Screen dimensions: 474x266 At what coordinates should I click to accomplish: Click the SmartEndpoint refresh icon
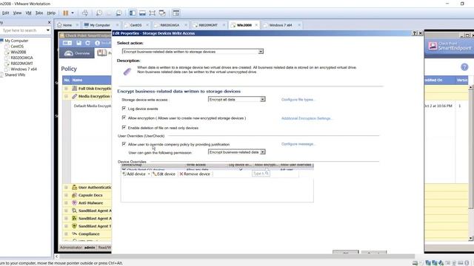point(87,43)
